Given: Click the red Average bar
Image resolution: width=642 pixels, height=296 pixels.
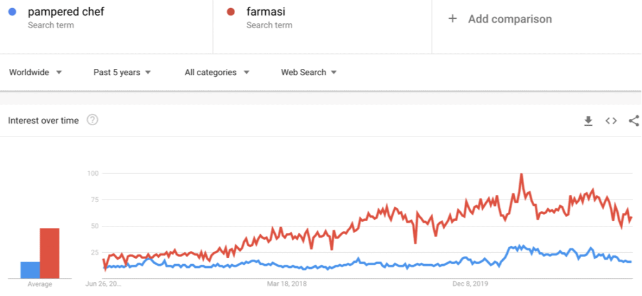Looking at the screenshot, I should click(x=50, y=253).
